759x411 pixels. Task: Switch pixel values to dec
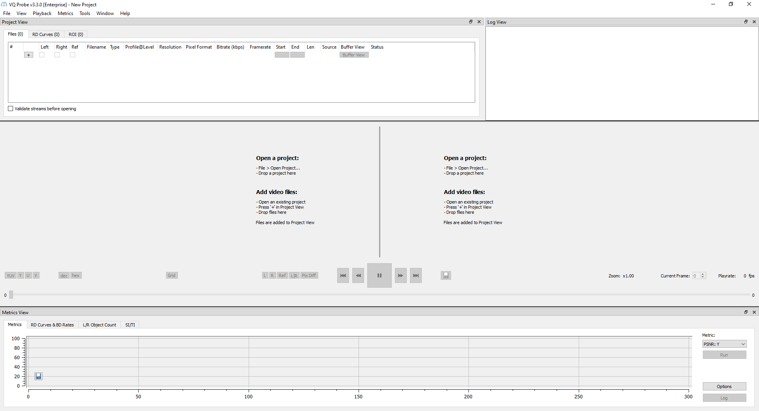click(64, 275)
